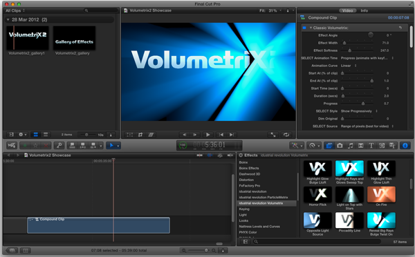Switch to the Video inspector tab
The width and height of the screenshot is (415, 257).
point(347,10)
